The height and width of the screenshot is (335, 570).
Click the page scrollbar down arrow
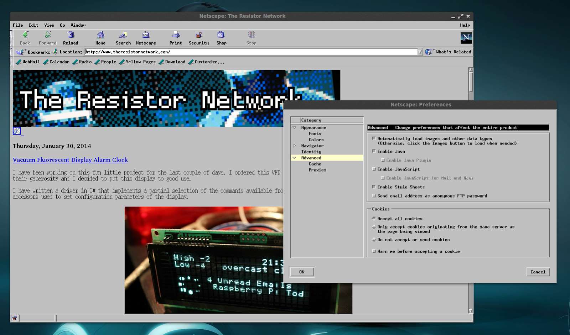471,311
